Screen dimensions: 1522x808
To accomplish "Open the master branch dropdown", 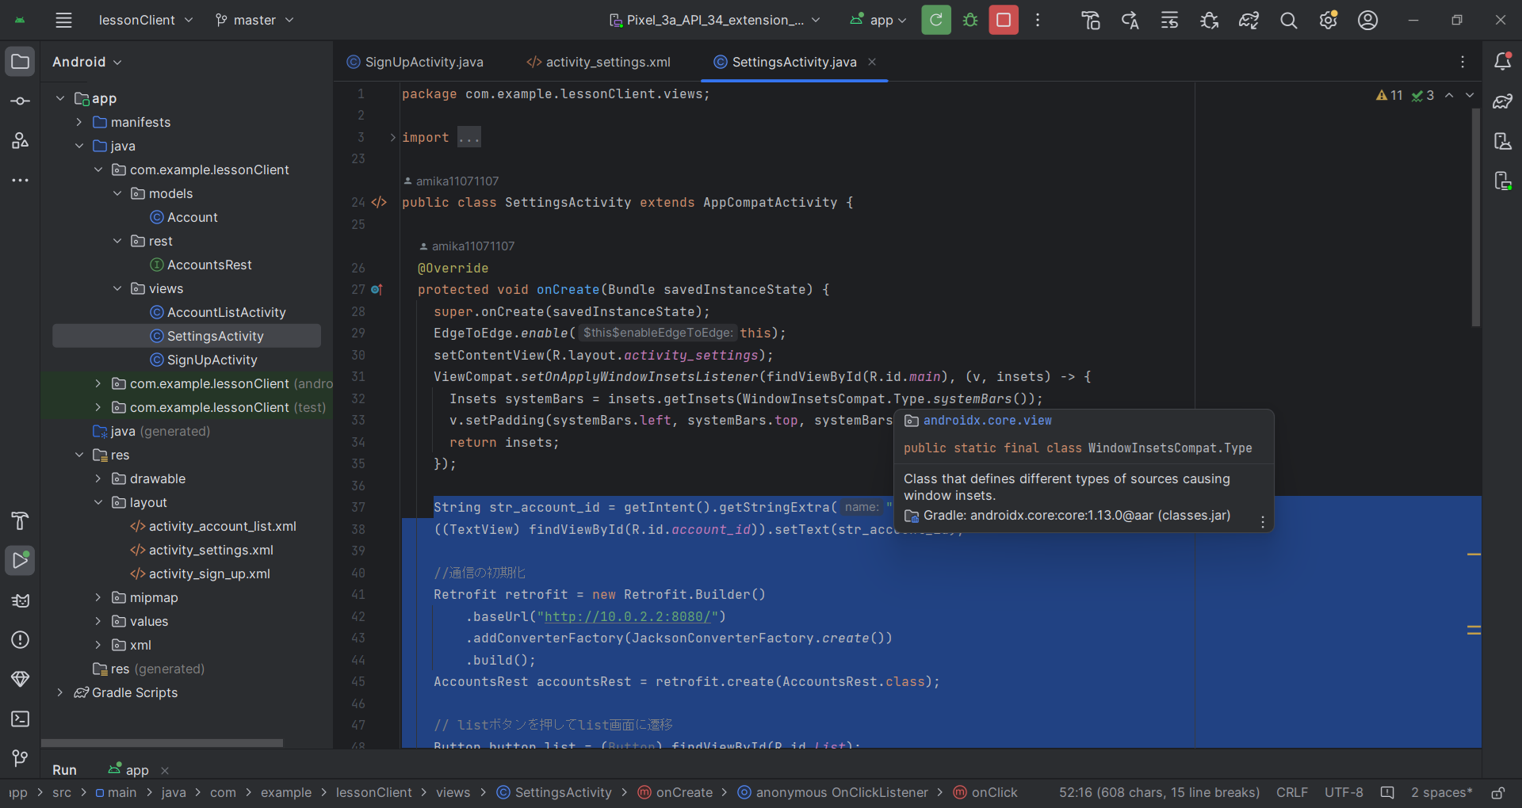I will pos(254,20).
